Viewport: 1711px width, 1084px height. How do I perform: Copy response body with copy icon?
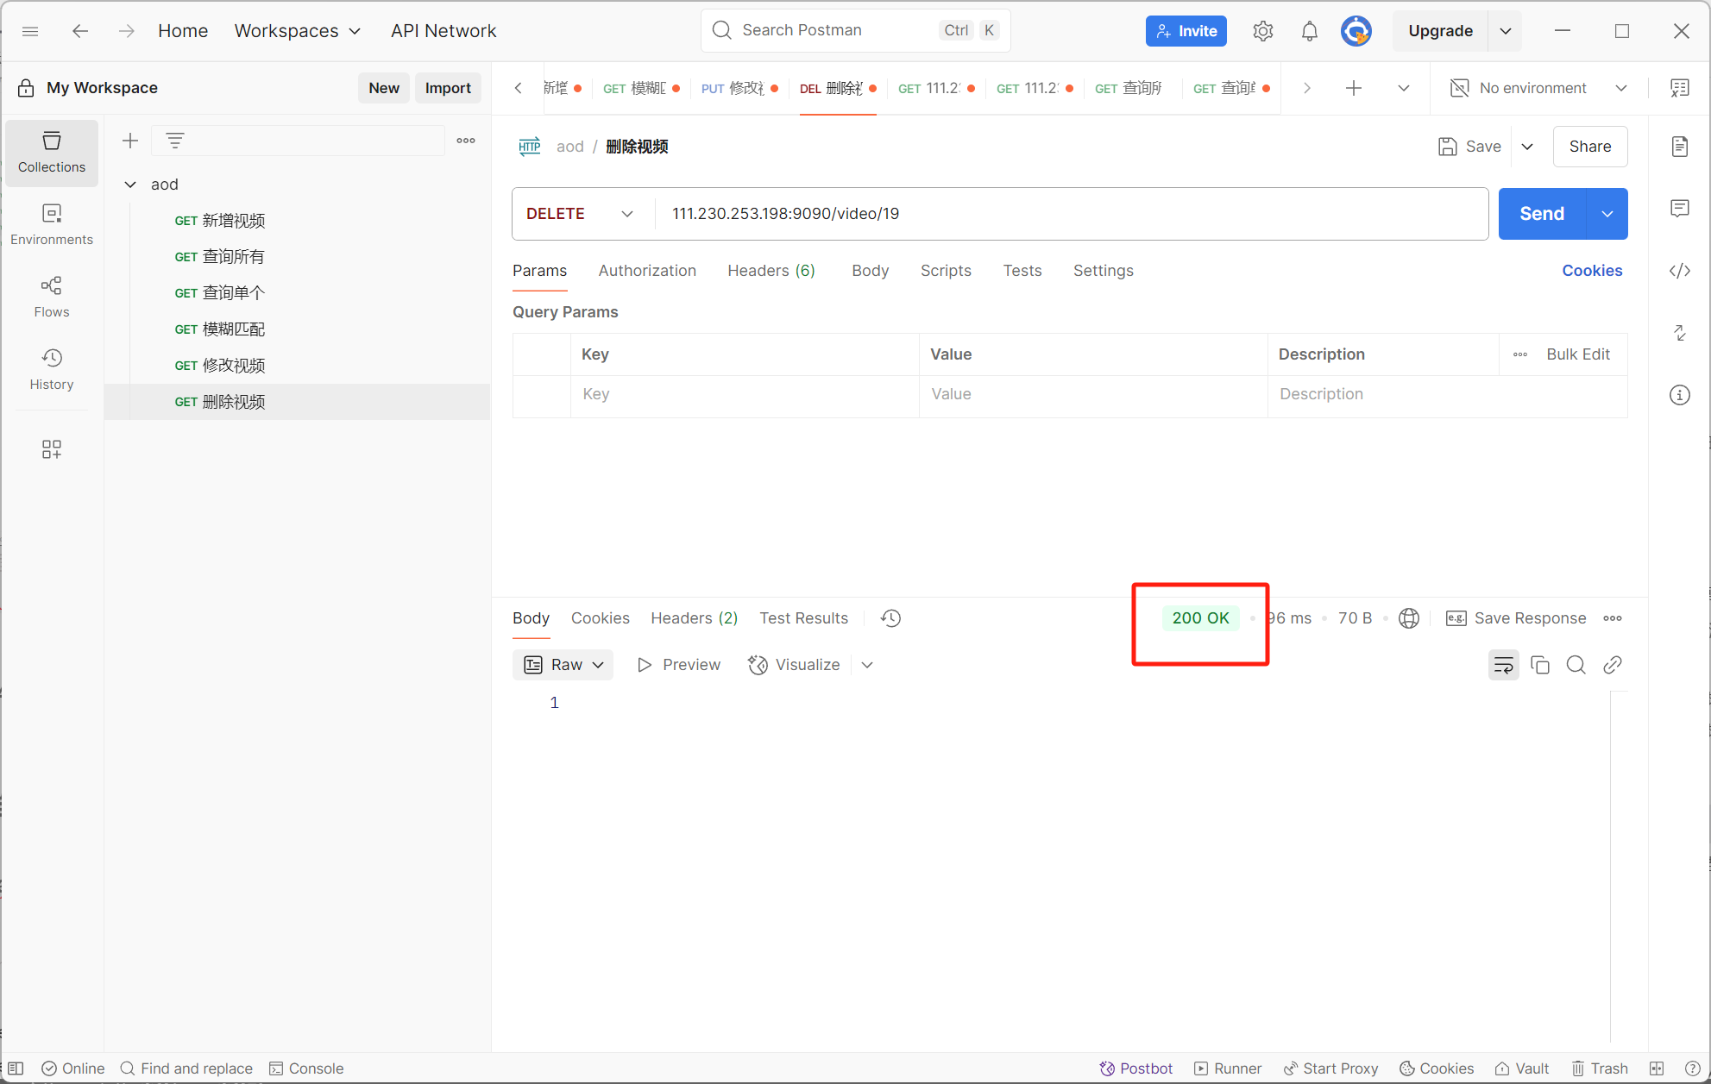1539,665
